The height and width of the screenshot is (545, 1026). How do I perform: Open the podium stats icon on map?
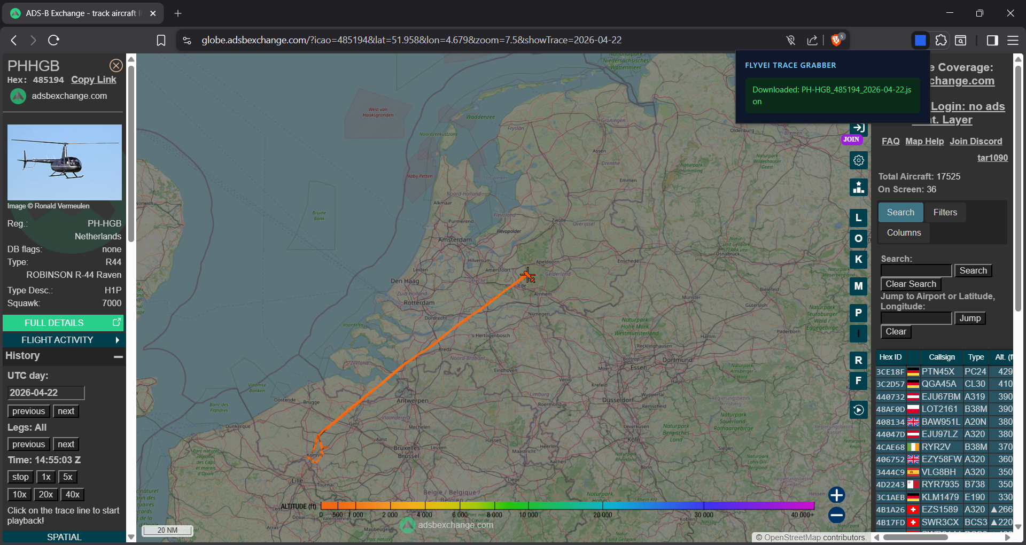[859, 188]
